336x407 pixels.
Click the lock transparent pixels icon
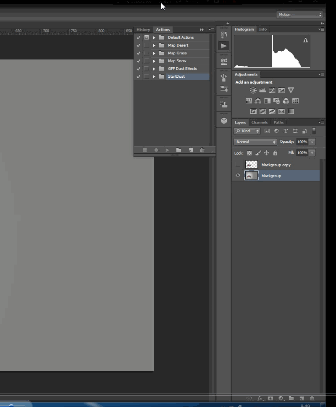[249, 153]
